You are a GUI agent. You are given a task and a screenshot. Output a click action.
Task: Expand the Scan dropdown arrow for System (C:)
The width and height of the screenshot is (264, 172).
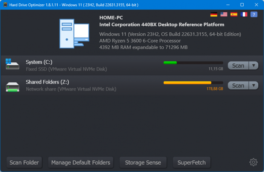(x=253, y=65)
